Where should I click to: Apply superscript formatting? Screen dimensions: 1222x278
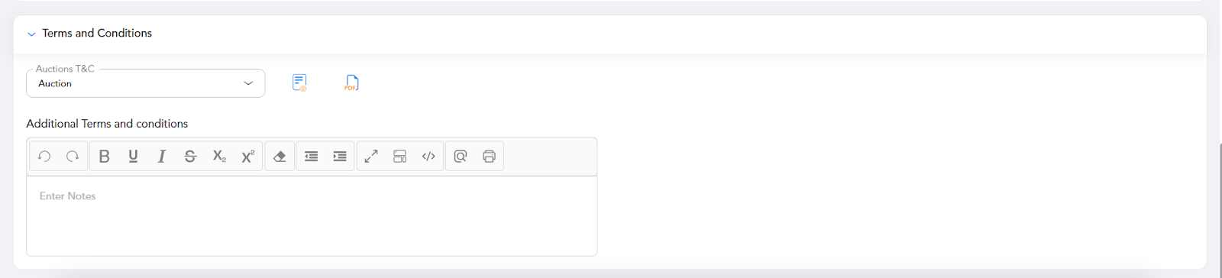tap(247, 157)
